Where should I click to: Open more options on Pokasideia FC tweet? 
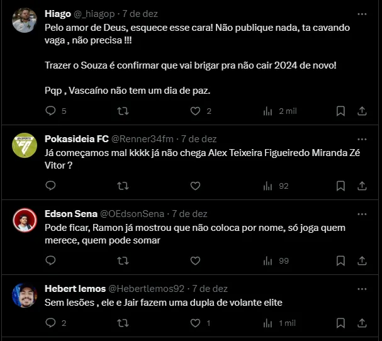362,139
